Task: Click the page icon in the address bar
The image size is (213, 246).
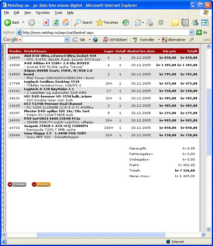Action: [19, 33]
